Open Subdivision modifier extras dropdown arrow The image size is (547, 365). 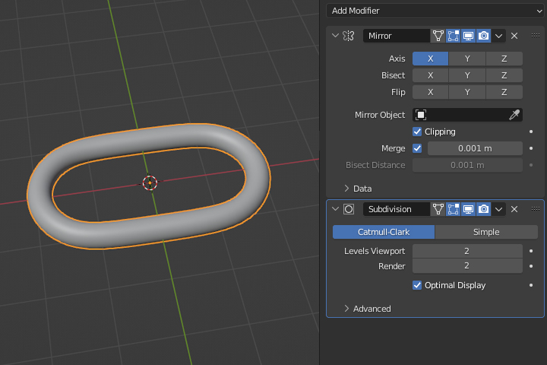[x=498, y=209]
